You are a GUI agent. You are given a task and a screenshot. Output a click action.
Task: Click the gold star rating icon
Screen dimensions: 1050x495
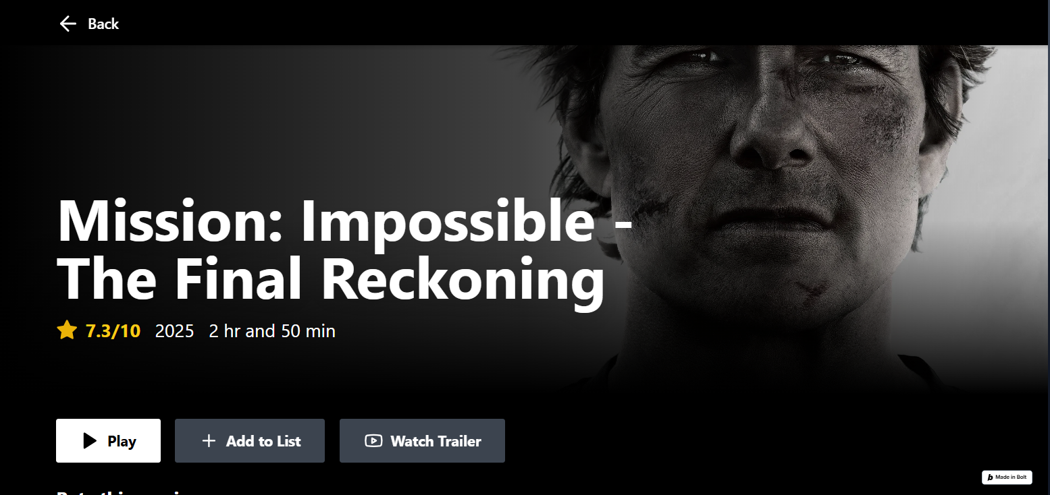(x=67, y=331)
